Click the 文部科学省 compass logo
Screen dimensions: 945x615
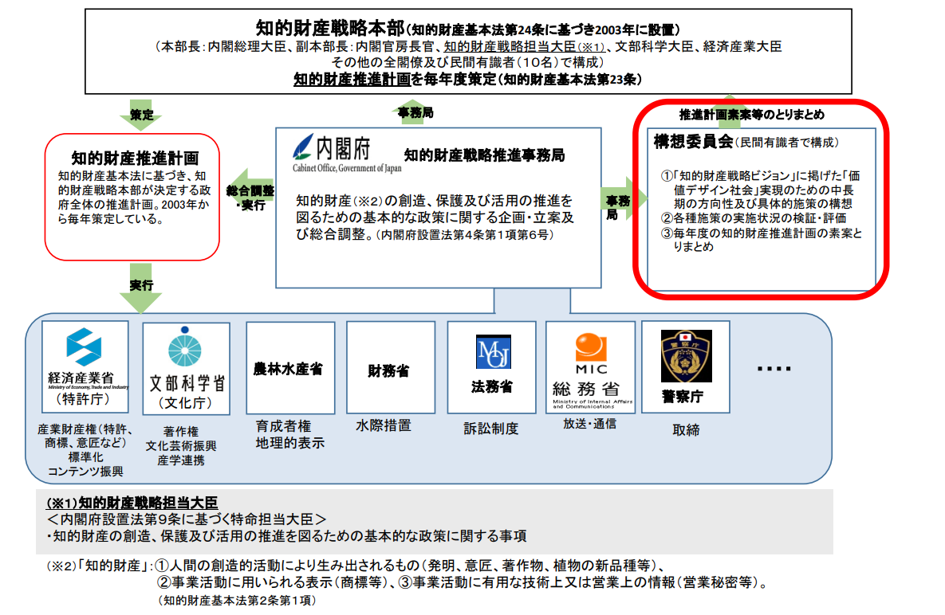[185, 348]
